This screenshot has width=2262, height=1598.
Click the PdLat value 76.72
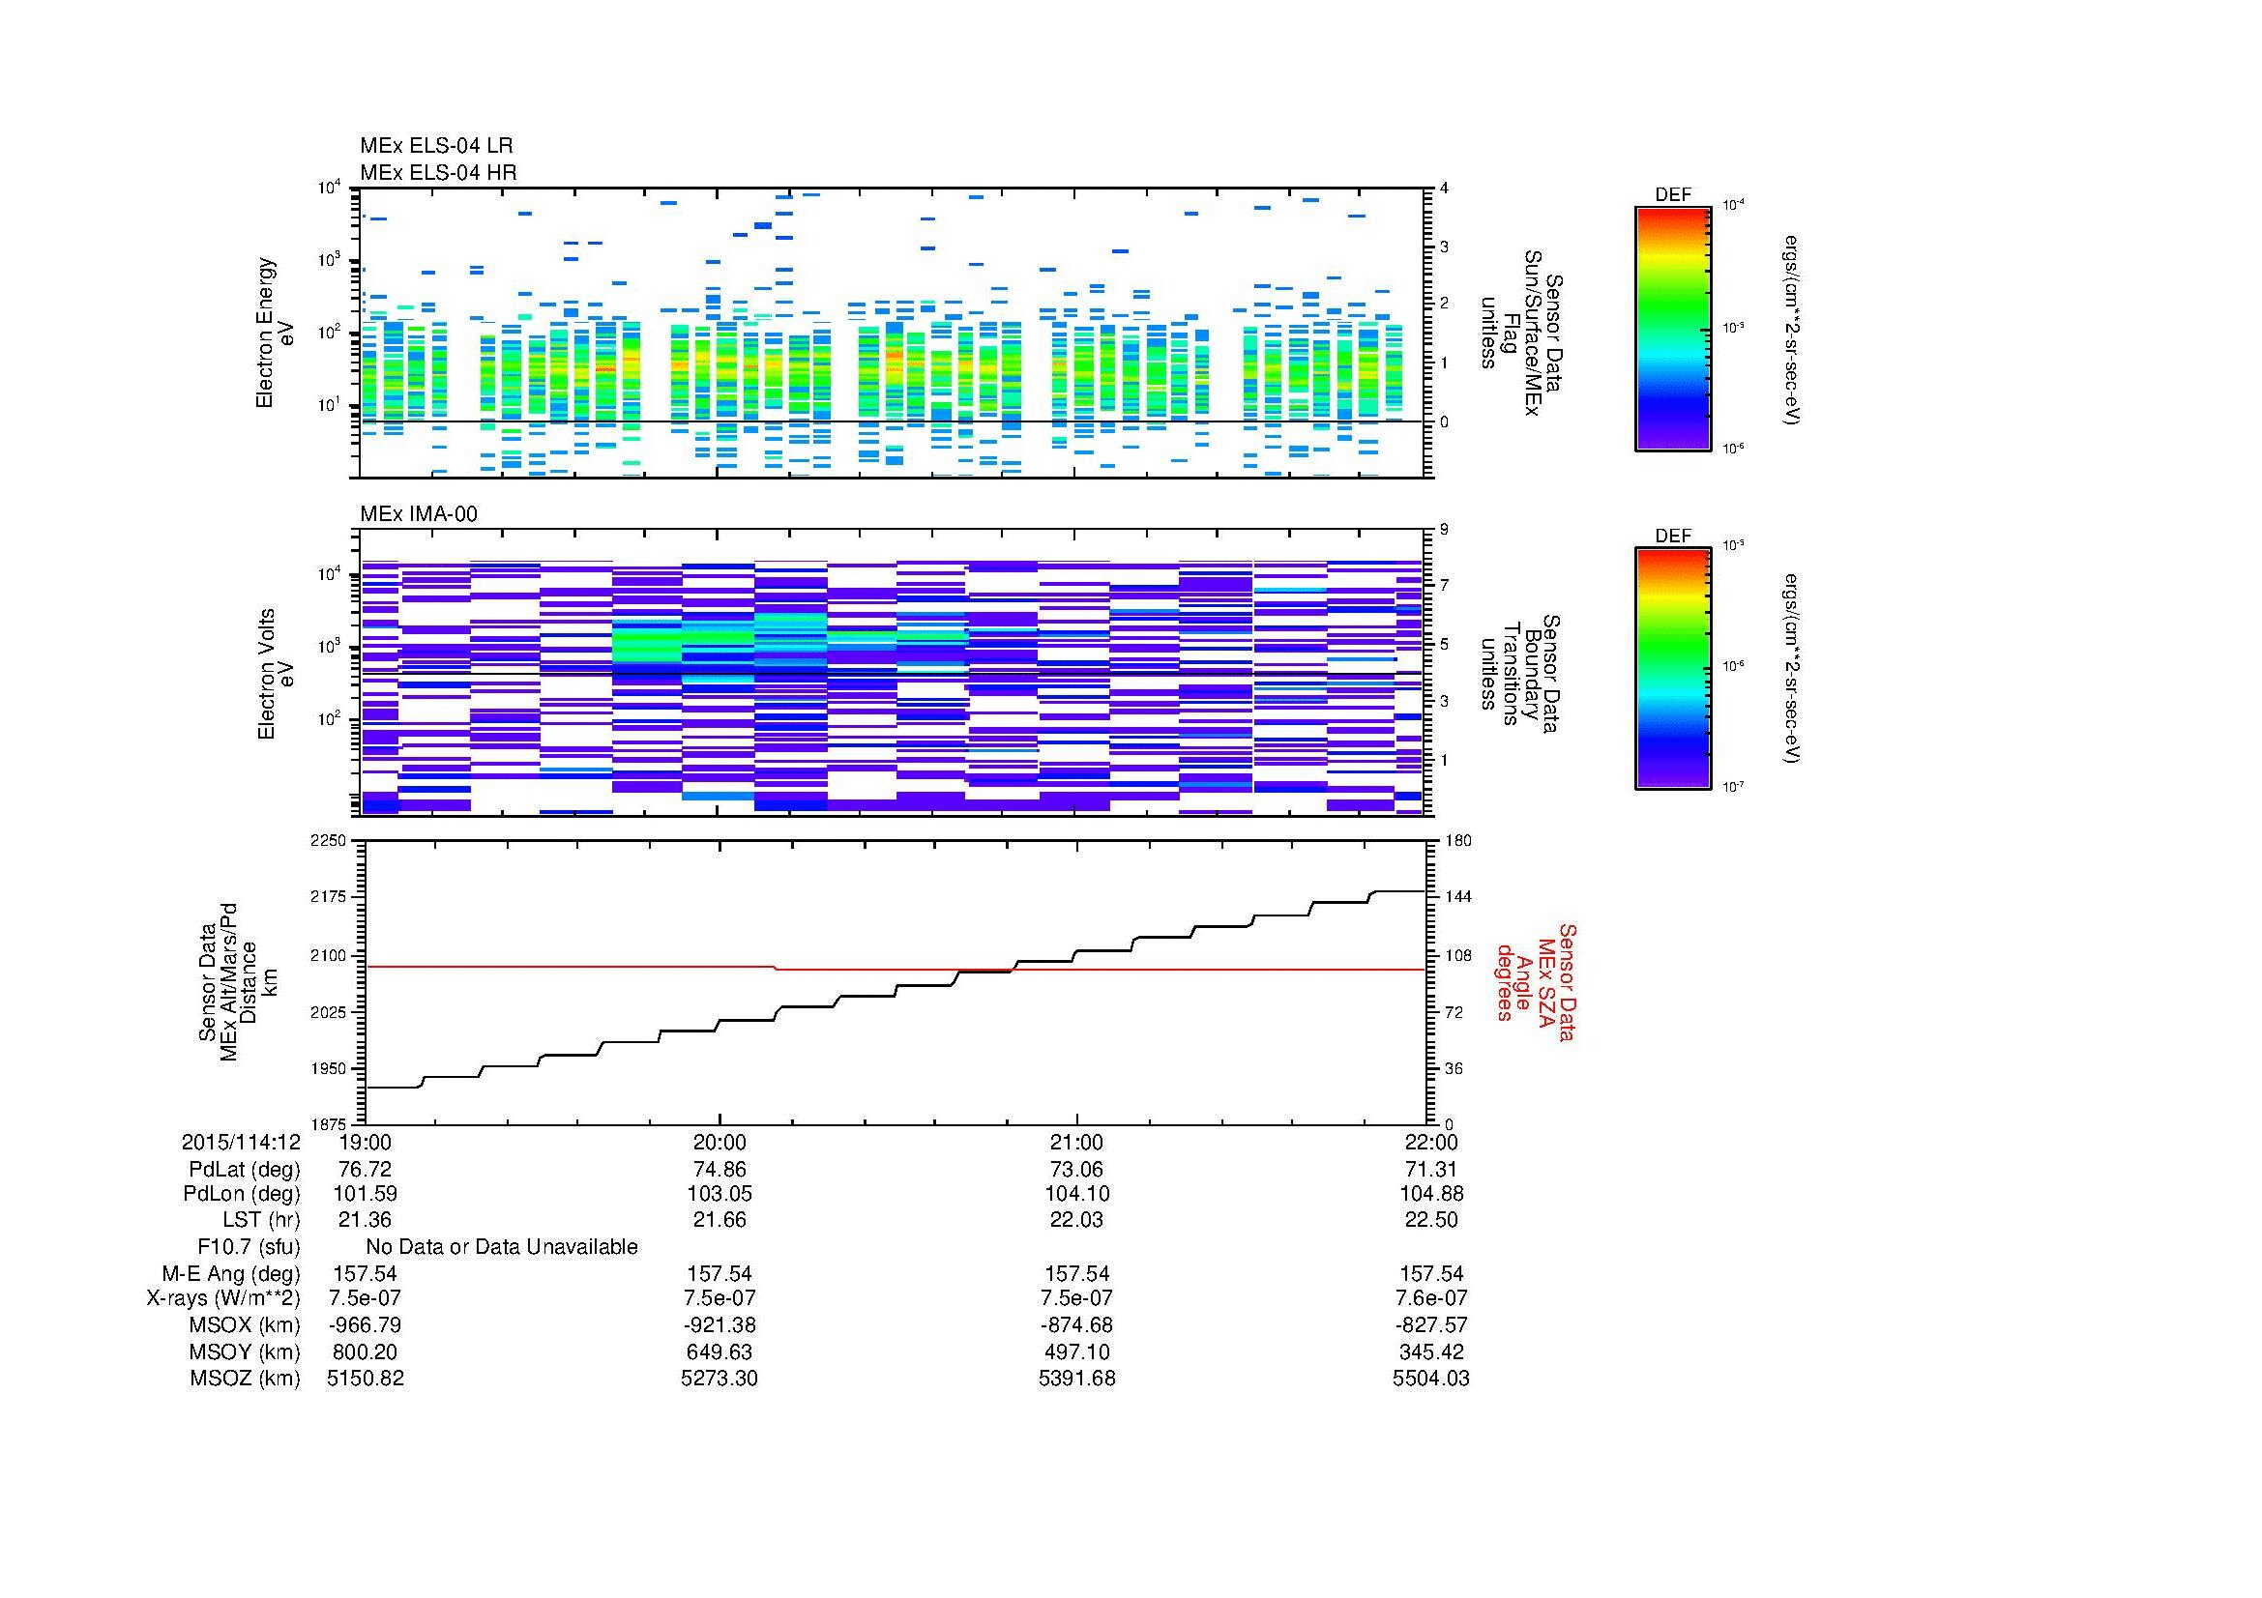[365, 1170]
